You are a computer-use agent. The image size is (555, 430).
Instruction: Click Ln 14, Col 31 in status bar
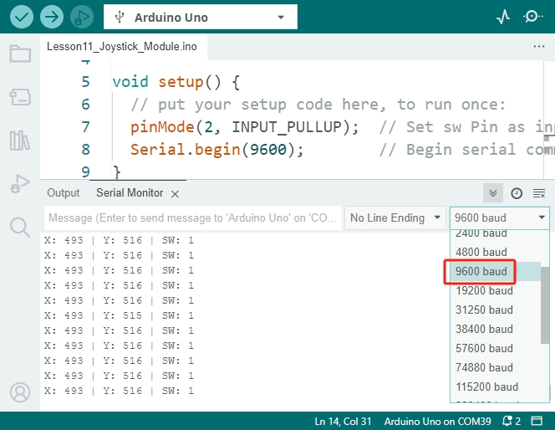[x=343, y=421]
